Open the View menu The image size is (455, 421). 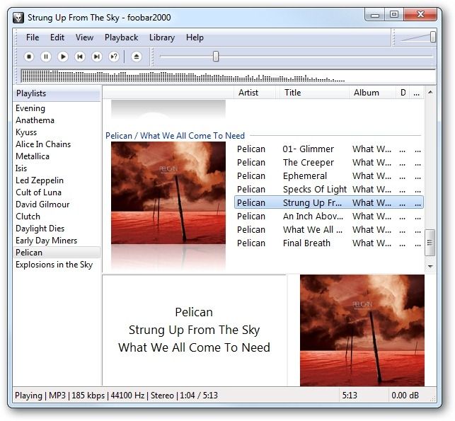tap(84, 38)
